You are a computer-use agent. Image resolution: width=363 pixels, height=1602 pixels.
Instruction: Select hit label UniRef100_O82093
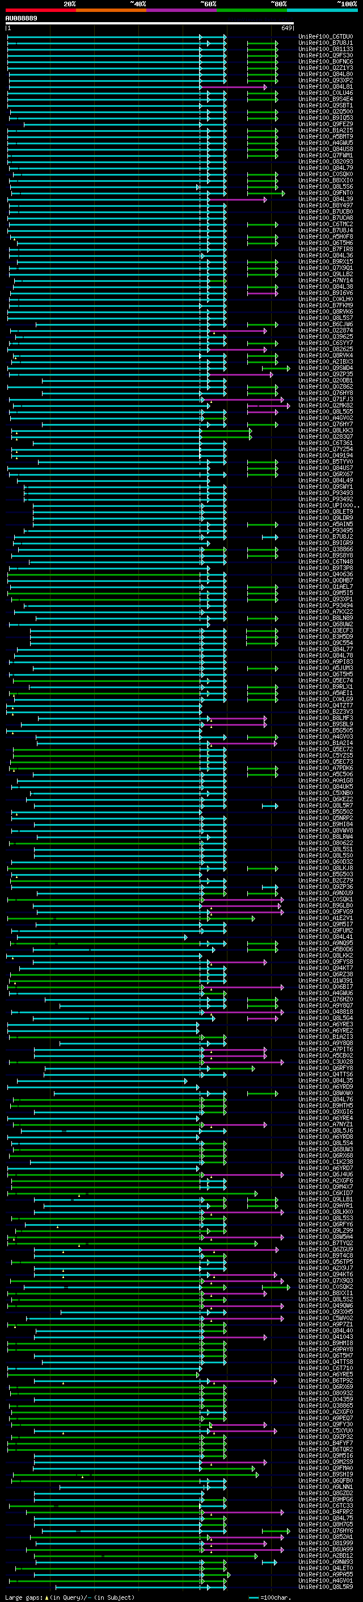point(326,162)
